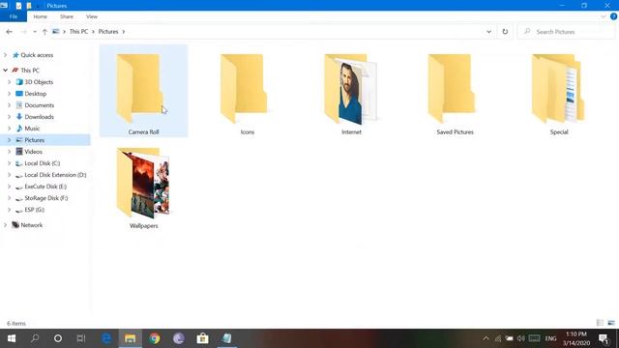Image resolution: width=619 pixels, height=348 pixels.
Task: Expand Quick access tree node
Action: pos(5,55)
